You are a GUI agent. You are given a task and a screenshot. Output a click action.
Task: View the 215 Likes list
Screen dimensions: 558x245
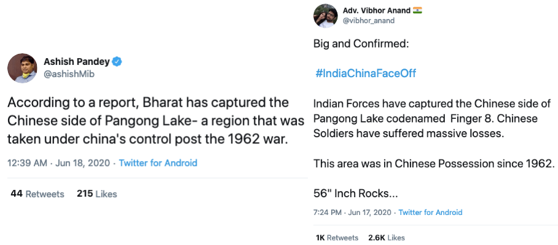(97, 194)
